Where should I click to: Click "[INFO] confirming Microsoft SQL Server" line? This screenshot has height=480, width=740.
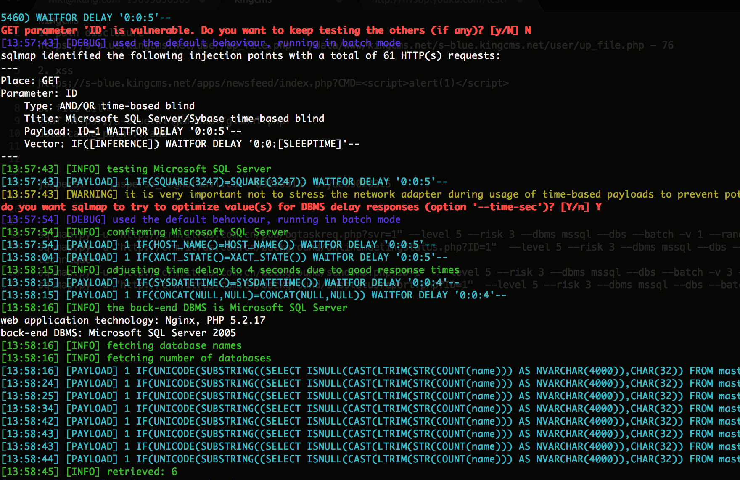tap(145, 232)
